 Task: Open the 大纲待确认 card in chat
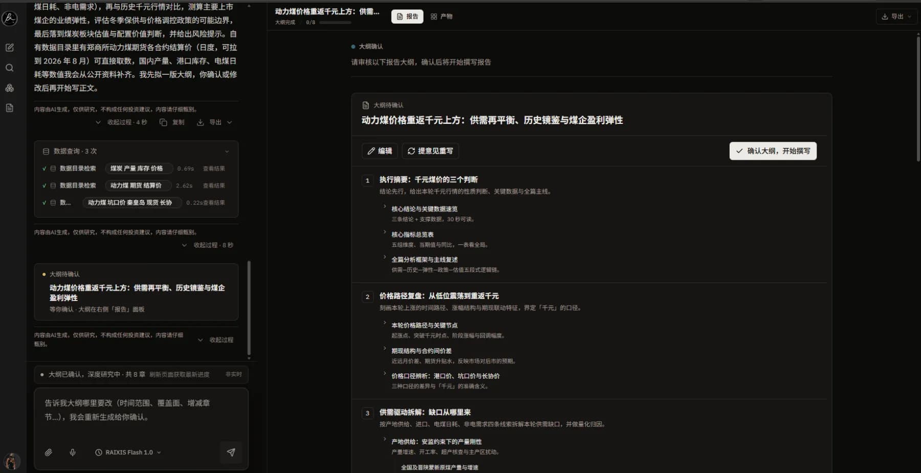[136, 292]
